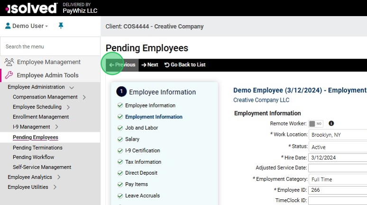Go to the Direct Deposit step
The height and width of the screenshot is (205, 367).
(141, 173)
